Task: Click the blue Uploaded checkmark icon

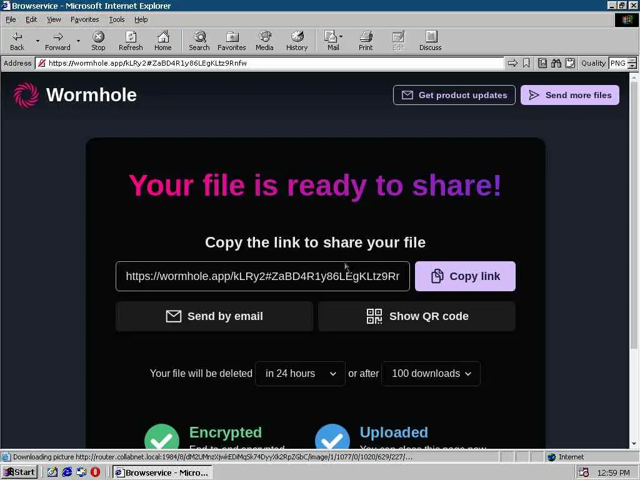Action: (x=332, y=437)
